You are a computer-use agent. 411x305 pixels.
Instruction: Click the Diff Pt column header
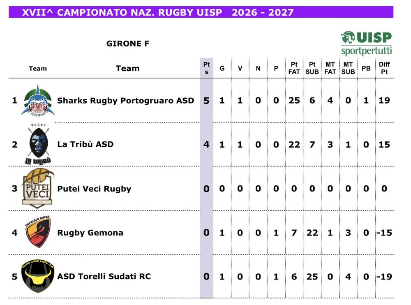tap(384, 68)
